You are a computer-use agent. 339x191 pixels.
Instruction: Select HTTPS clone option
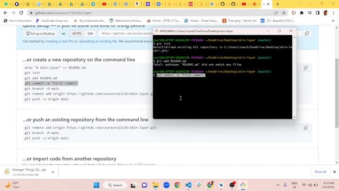click(x=77, y=33)
